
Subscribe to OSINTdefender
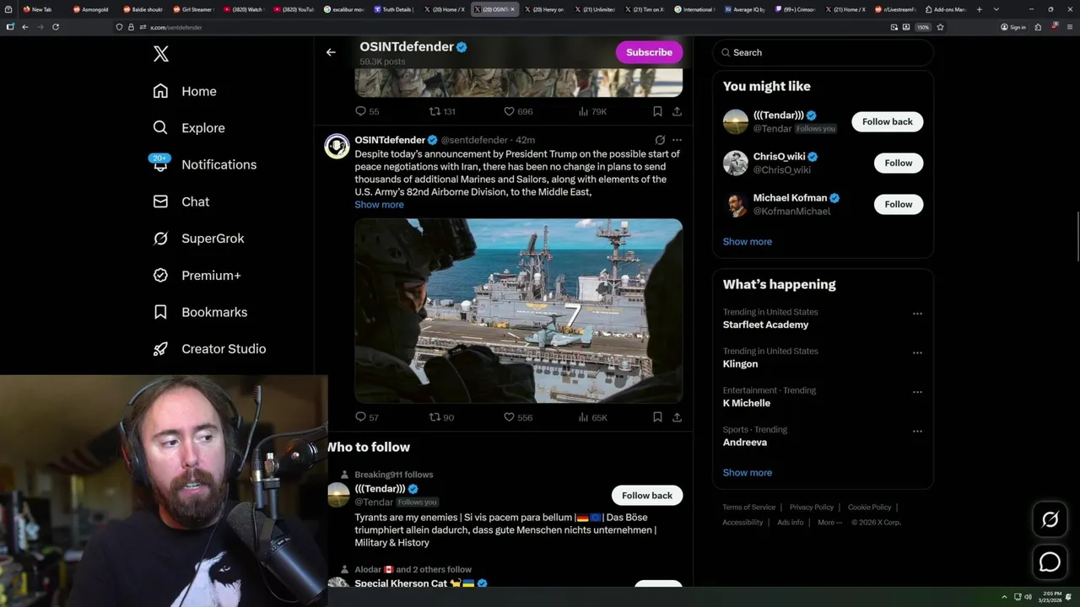[649, 52]
